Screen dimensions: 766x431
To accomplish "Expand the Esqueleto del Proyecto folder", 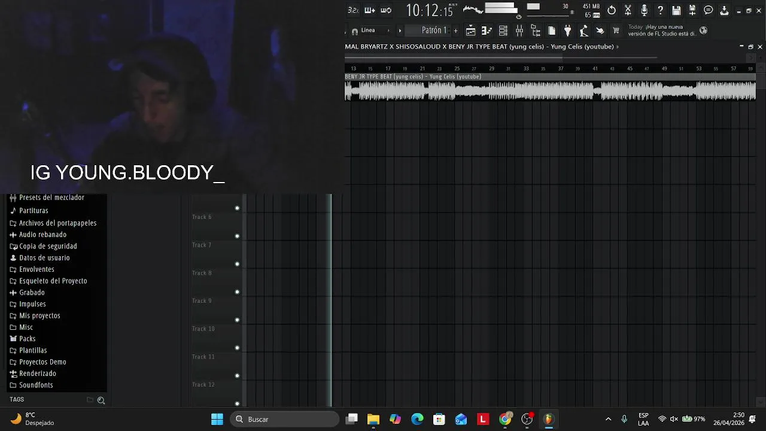I will [x=48, y=281].
